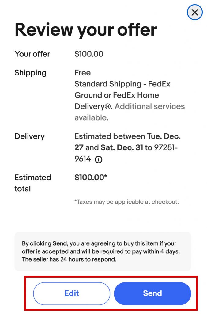The height and width of the screenshot is (314, 207).
Task: Click the Estimated total label
Action: point(32,183)
